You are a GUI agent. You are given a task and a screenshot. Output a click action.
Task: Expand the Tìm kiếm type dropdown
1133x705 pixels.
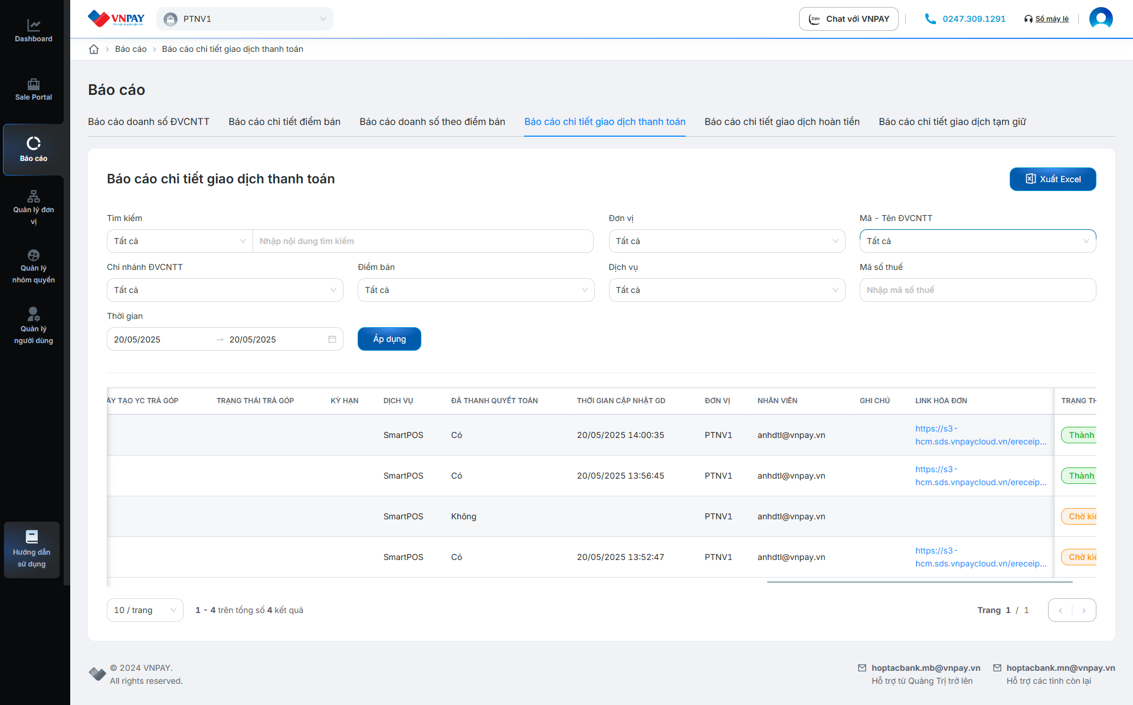click(180, 241)
